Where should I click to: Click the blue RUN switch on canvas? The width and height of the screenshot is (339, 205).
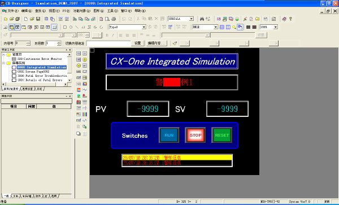169,135
